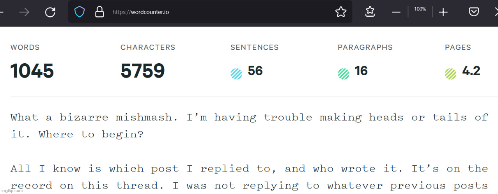Click the browser forward arrow
The image size is (498, 194).
tap(24, 12)
